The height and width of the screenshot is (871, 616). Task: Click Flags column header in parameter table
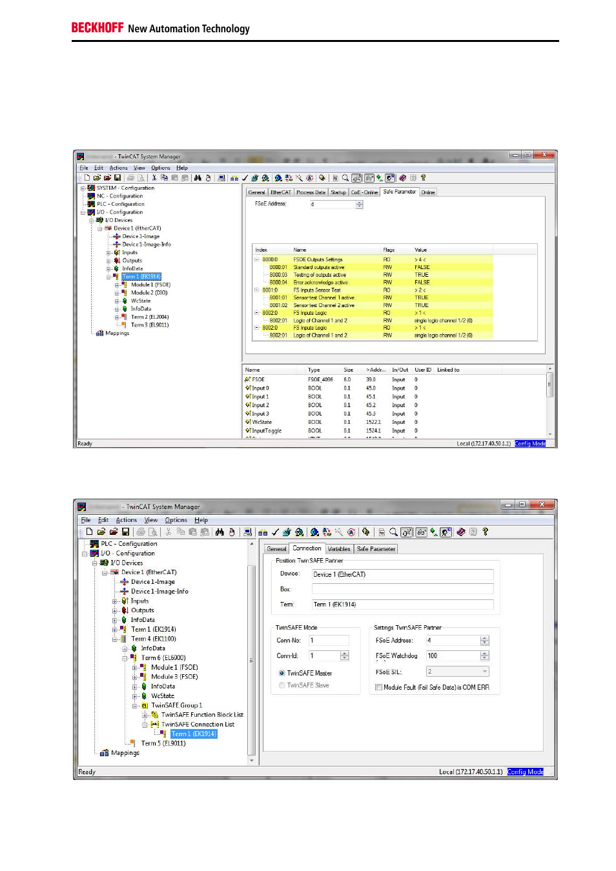[389, 250]
